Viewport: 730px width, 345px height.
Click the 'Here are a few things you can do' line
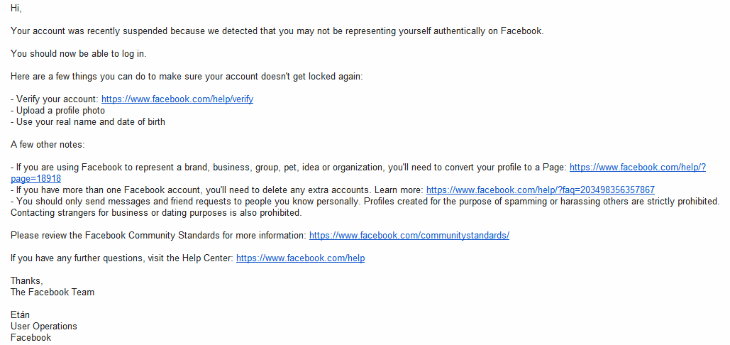187,77
